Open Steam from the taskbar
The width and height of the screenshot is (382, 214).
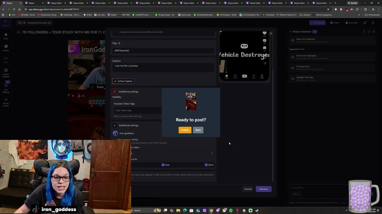pyautogui.click(x=257, y=210)
